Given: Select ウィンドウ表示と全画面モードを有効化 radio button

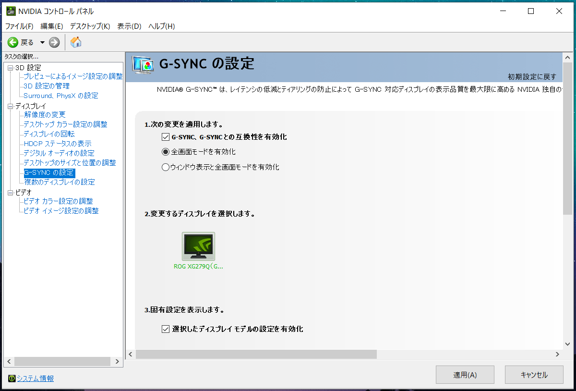Looking at the screenshot, I should pos(166,167).
